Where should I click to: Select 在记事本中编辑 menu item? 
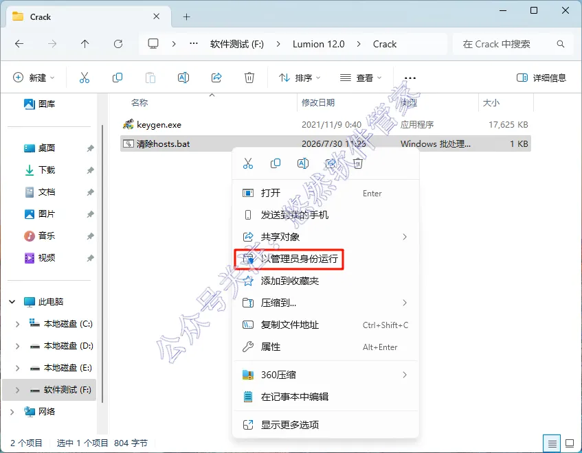[x=325, y=397]
